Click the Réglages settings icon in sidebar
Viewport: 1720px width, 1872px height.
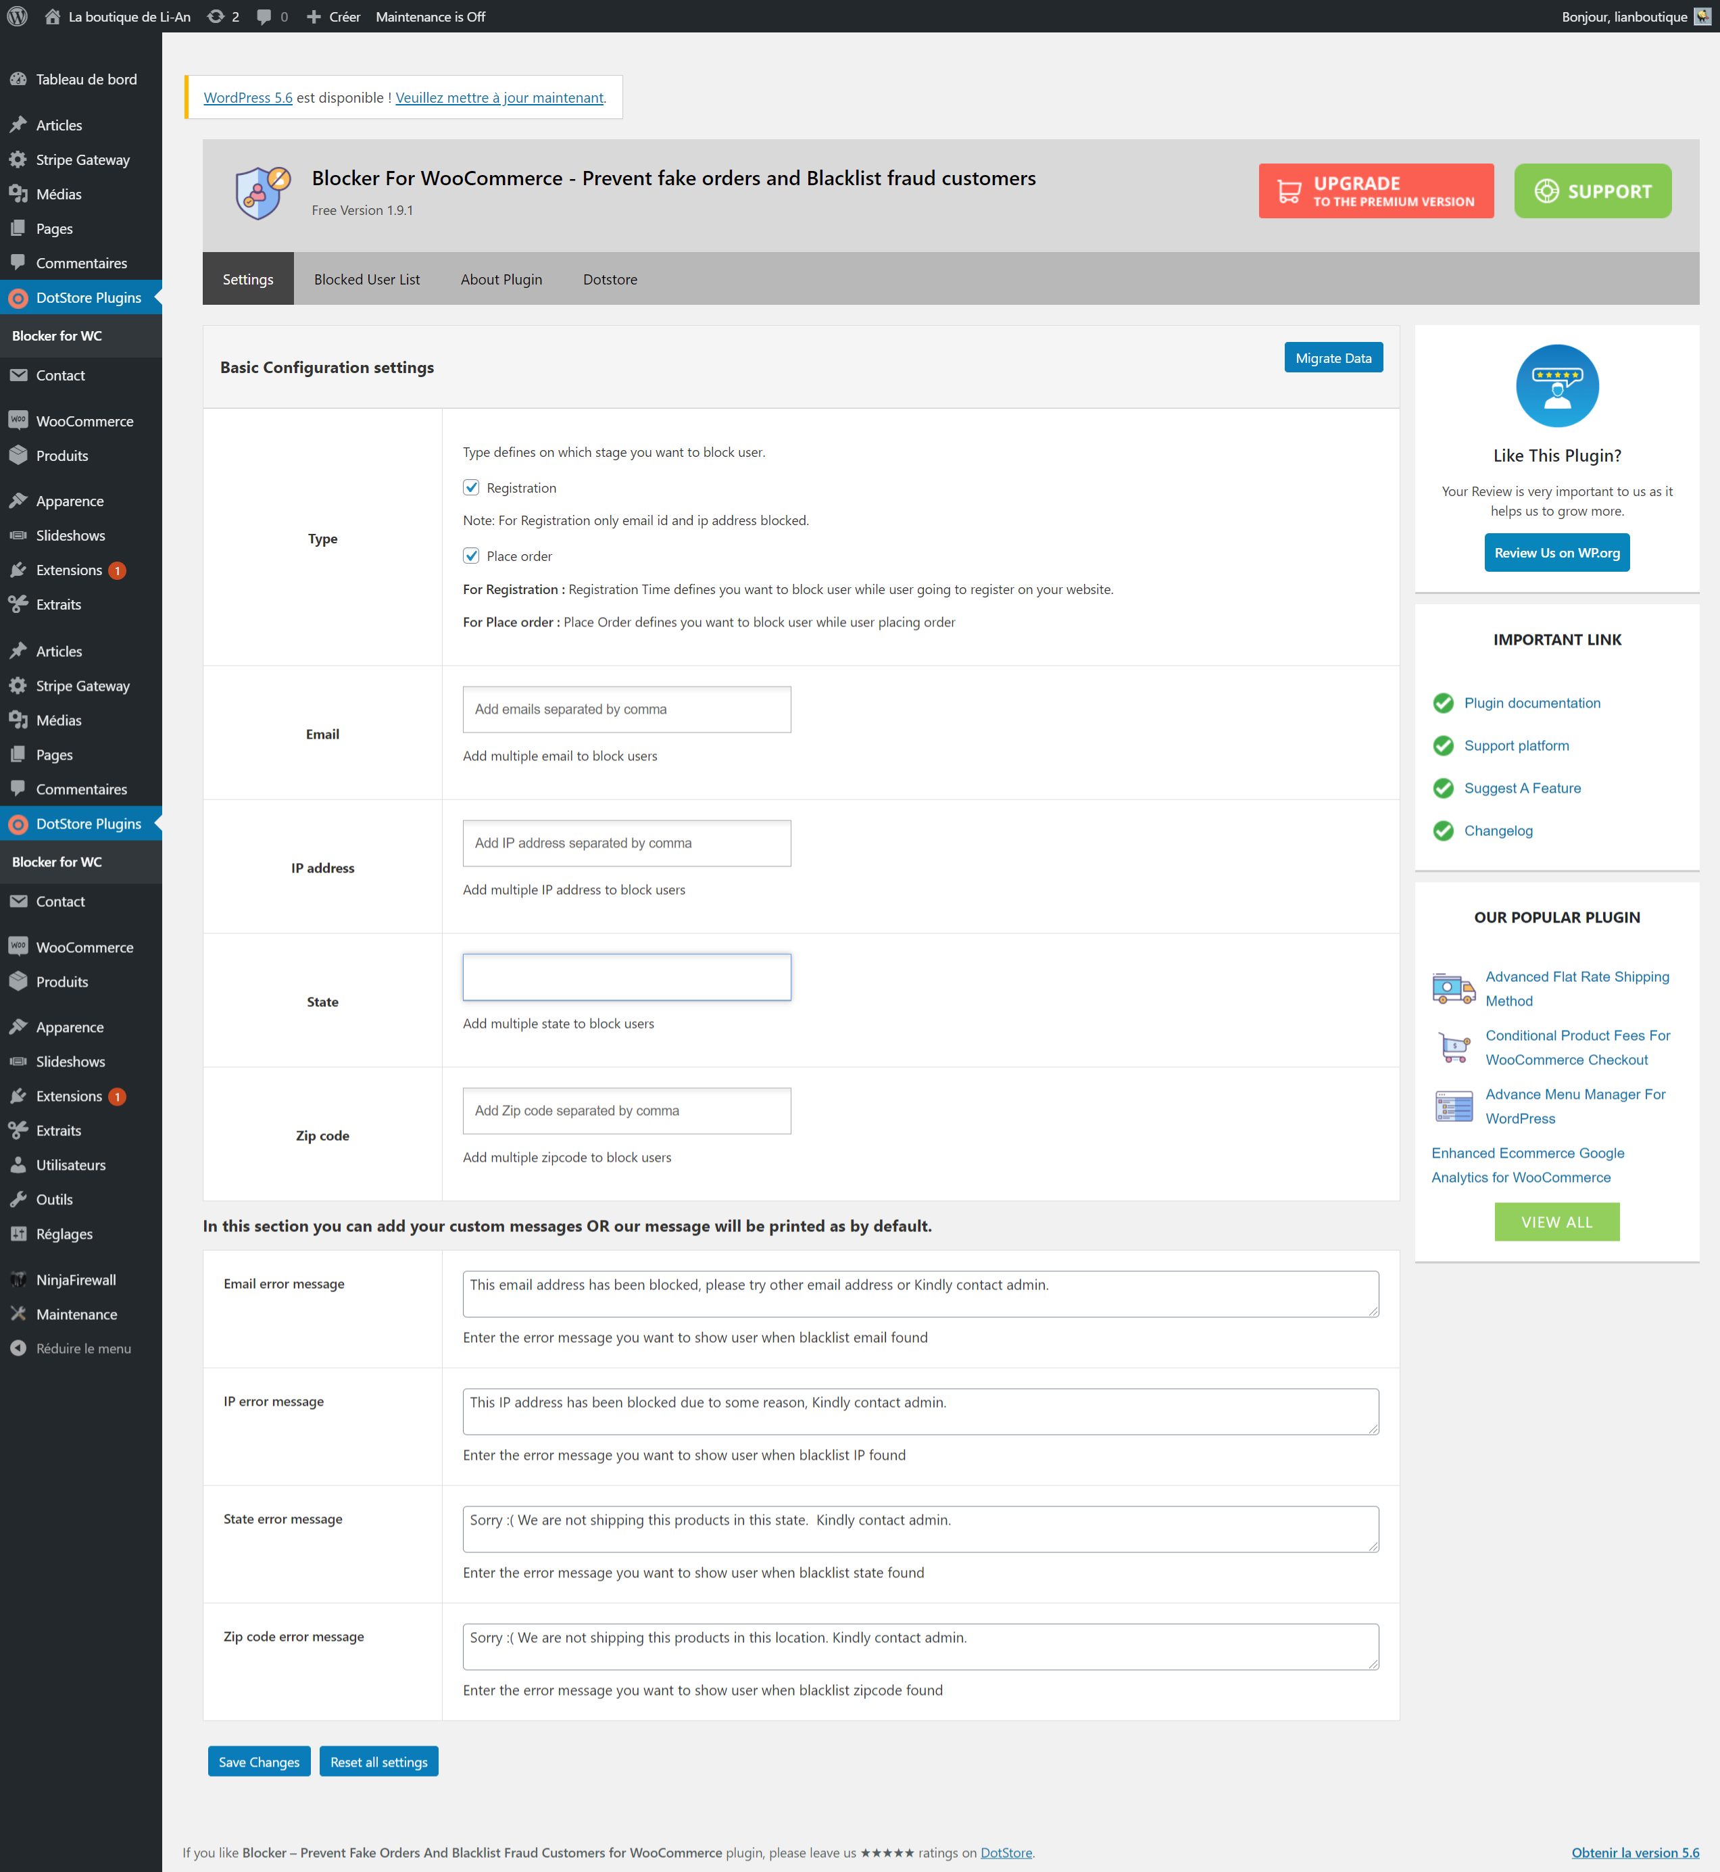(x=19, y=1233)
